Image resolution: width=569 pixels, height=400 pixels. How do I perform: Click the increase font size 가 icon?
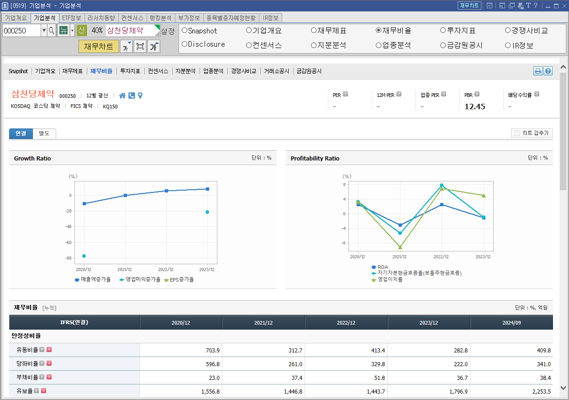pos(154,46)
